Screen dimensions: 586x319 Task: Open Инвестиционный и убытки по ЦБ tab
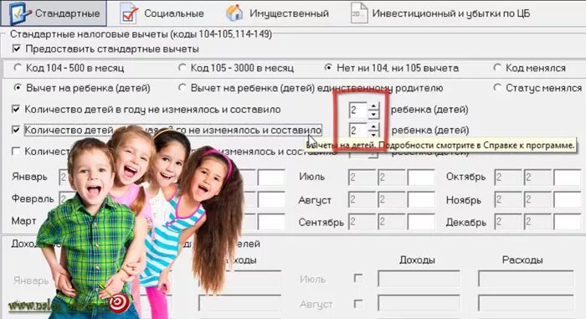(x=441, y=13)
